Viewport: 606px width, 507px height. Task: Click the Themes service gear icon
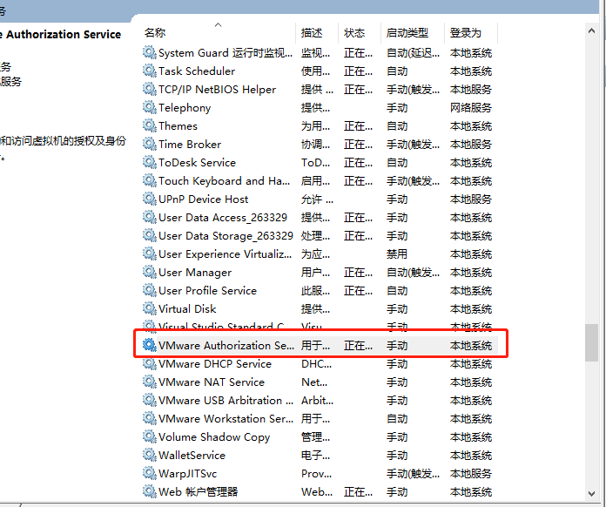pos(149,125)
